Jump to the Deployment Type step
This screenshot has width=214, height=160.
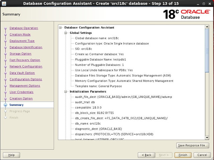(22, 41)
